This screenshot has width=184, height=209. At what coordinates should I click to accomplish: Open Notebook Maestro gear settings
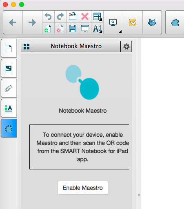pyautogui.click(x=126, y=47)
